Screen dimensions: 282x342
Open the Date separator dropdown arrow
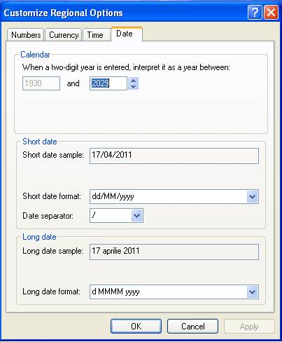pos(137,216)
